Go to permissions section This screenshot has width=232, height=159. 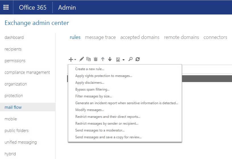15,61
